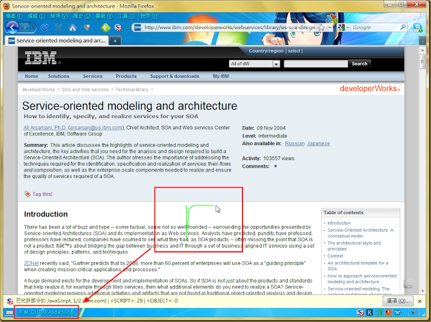The height and width of the screenshot is (322, 431).
Task: Open the 書籤 (B) menu
Action: [104, 16]
